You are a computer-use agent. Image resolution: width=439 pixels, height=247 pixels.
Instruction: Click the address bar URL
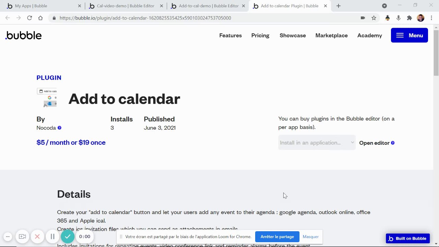[x=145, y=18]
